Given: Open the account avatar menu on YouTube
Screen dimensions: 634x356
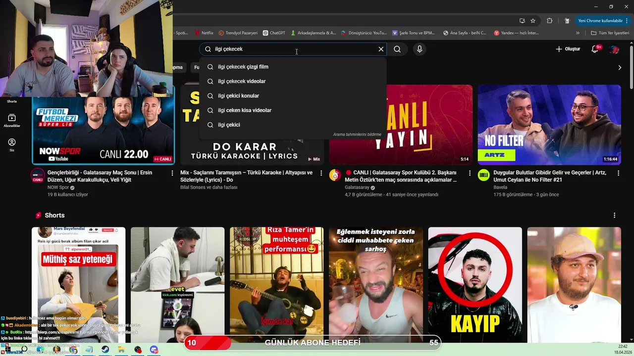Looking at the screenshot, I should [614, 49].
